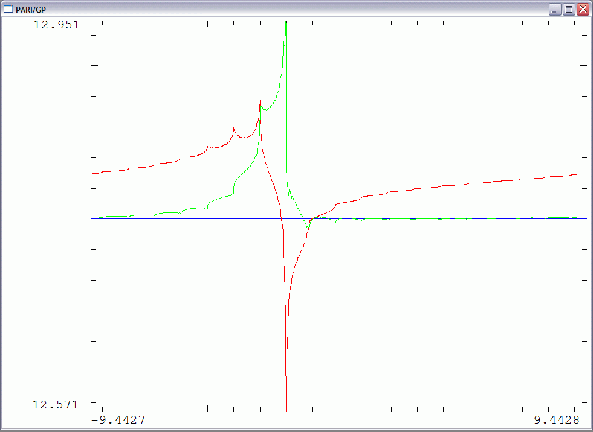Close the PARI/GP plot window
This screenshot has height=432, width=593.
coord(583,9)
